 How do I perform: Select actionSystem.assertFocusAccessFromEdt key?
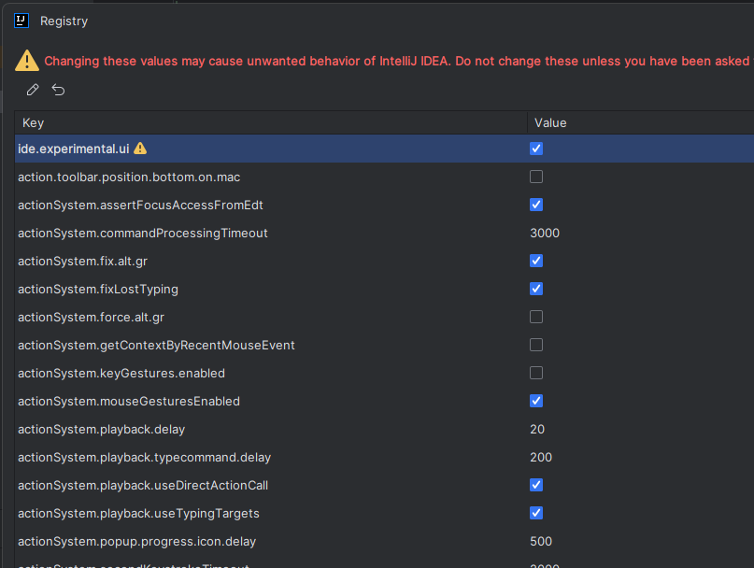point(140,205)
